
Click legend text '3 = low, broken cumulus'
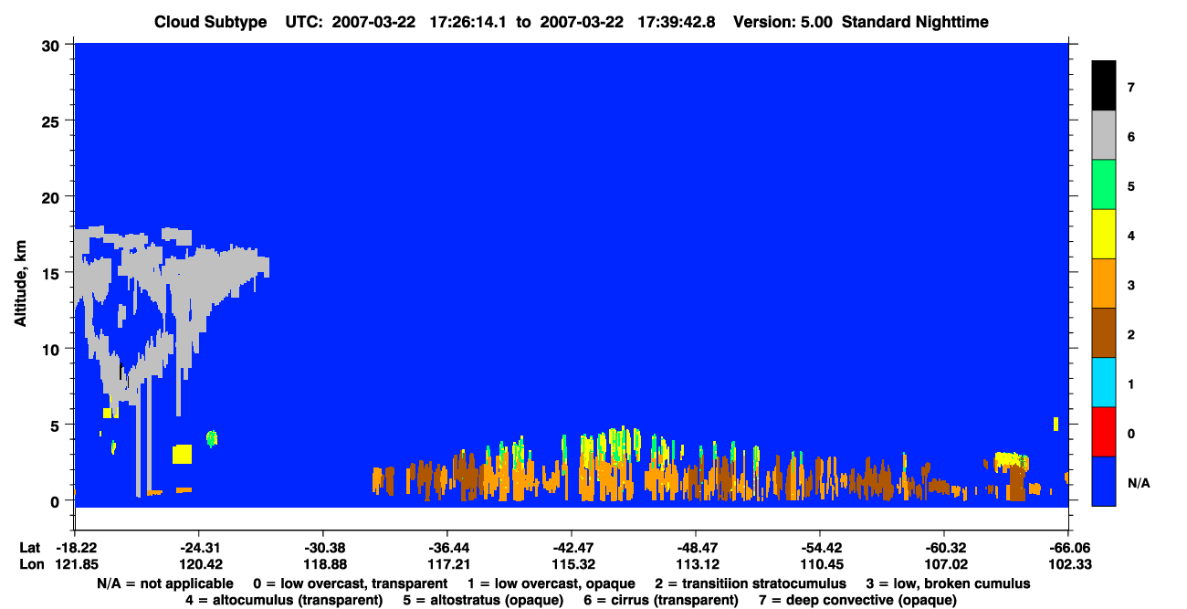point(949,583)
